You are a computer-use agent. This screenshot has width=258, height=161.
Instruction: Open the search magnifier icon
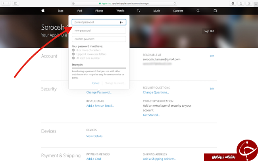(198, 11)
